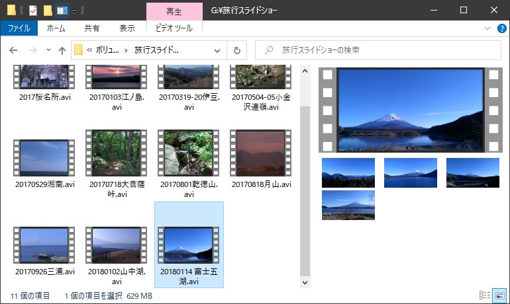The height and width of the screenshot is (304, 510).
Task: Click the 20170801乾徳山.avi file name
Action: click(x=189, y=189)
